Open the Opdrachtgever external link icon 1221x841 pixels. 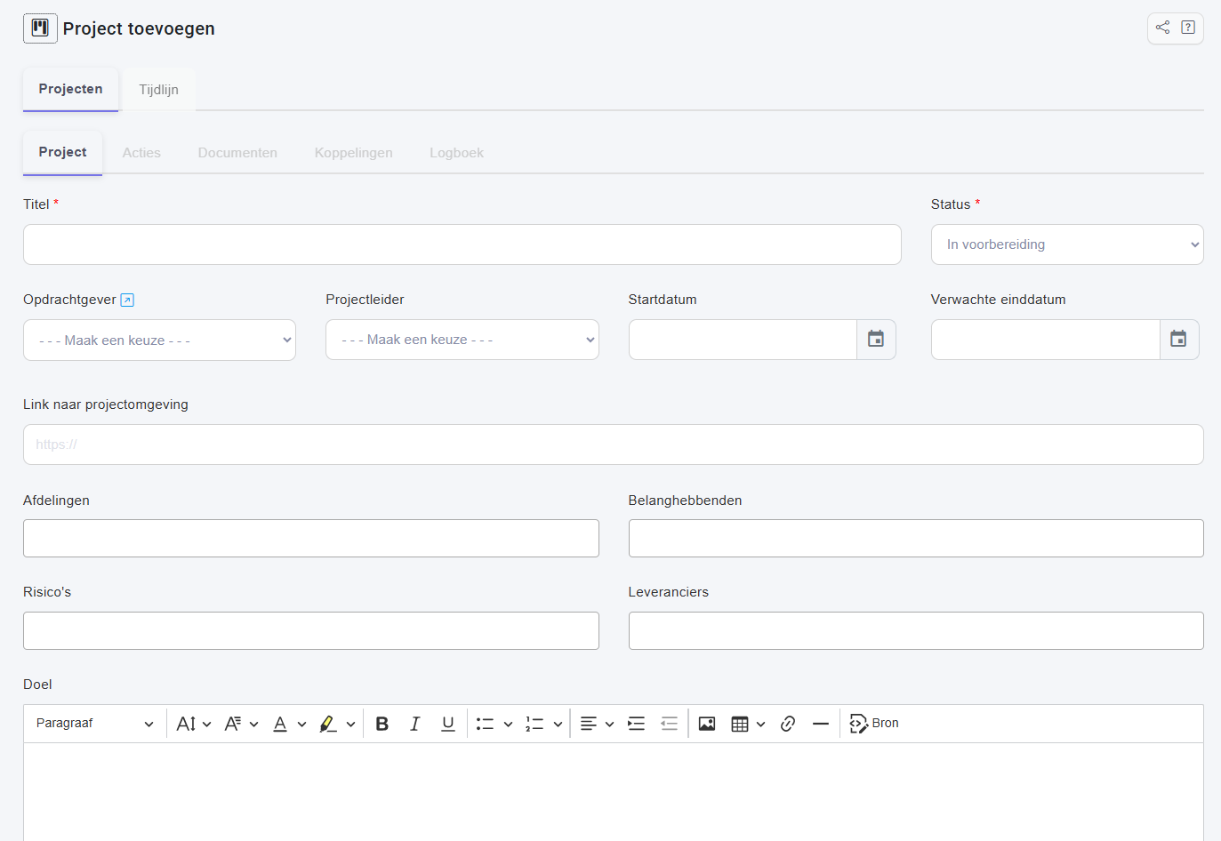127,300
